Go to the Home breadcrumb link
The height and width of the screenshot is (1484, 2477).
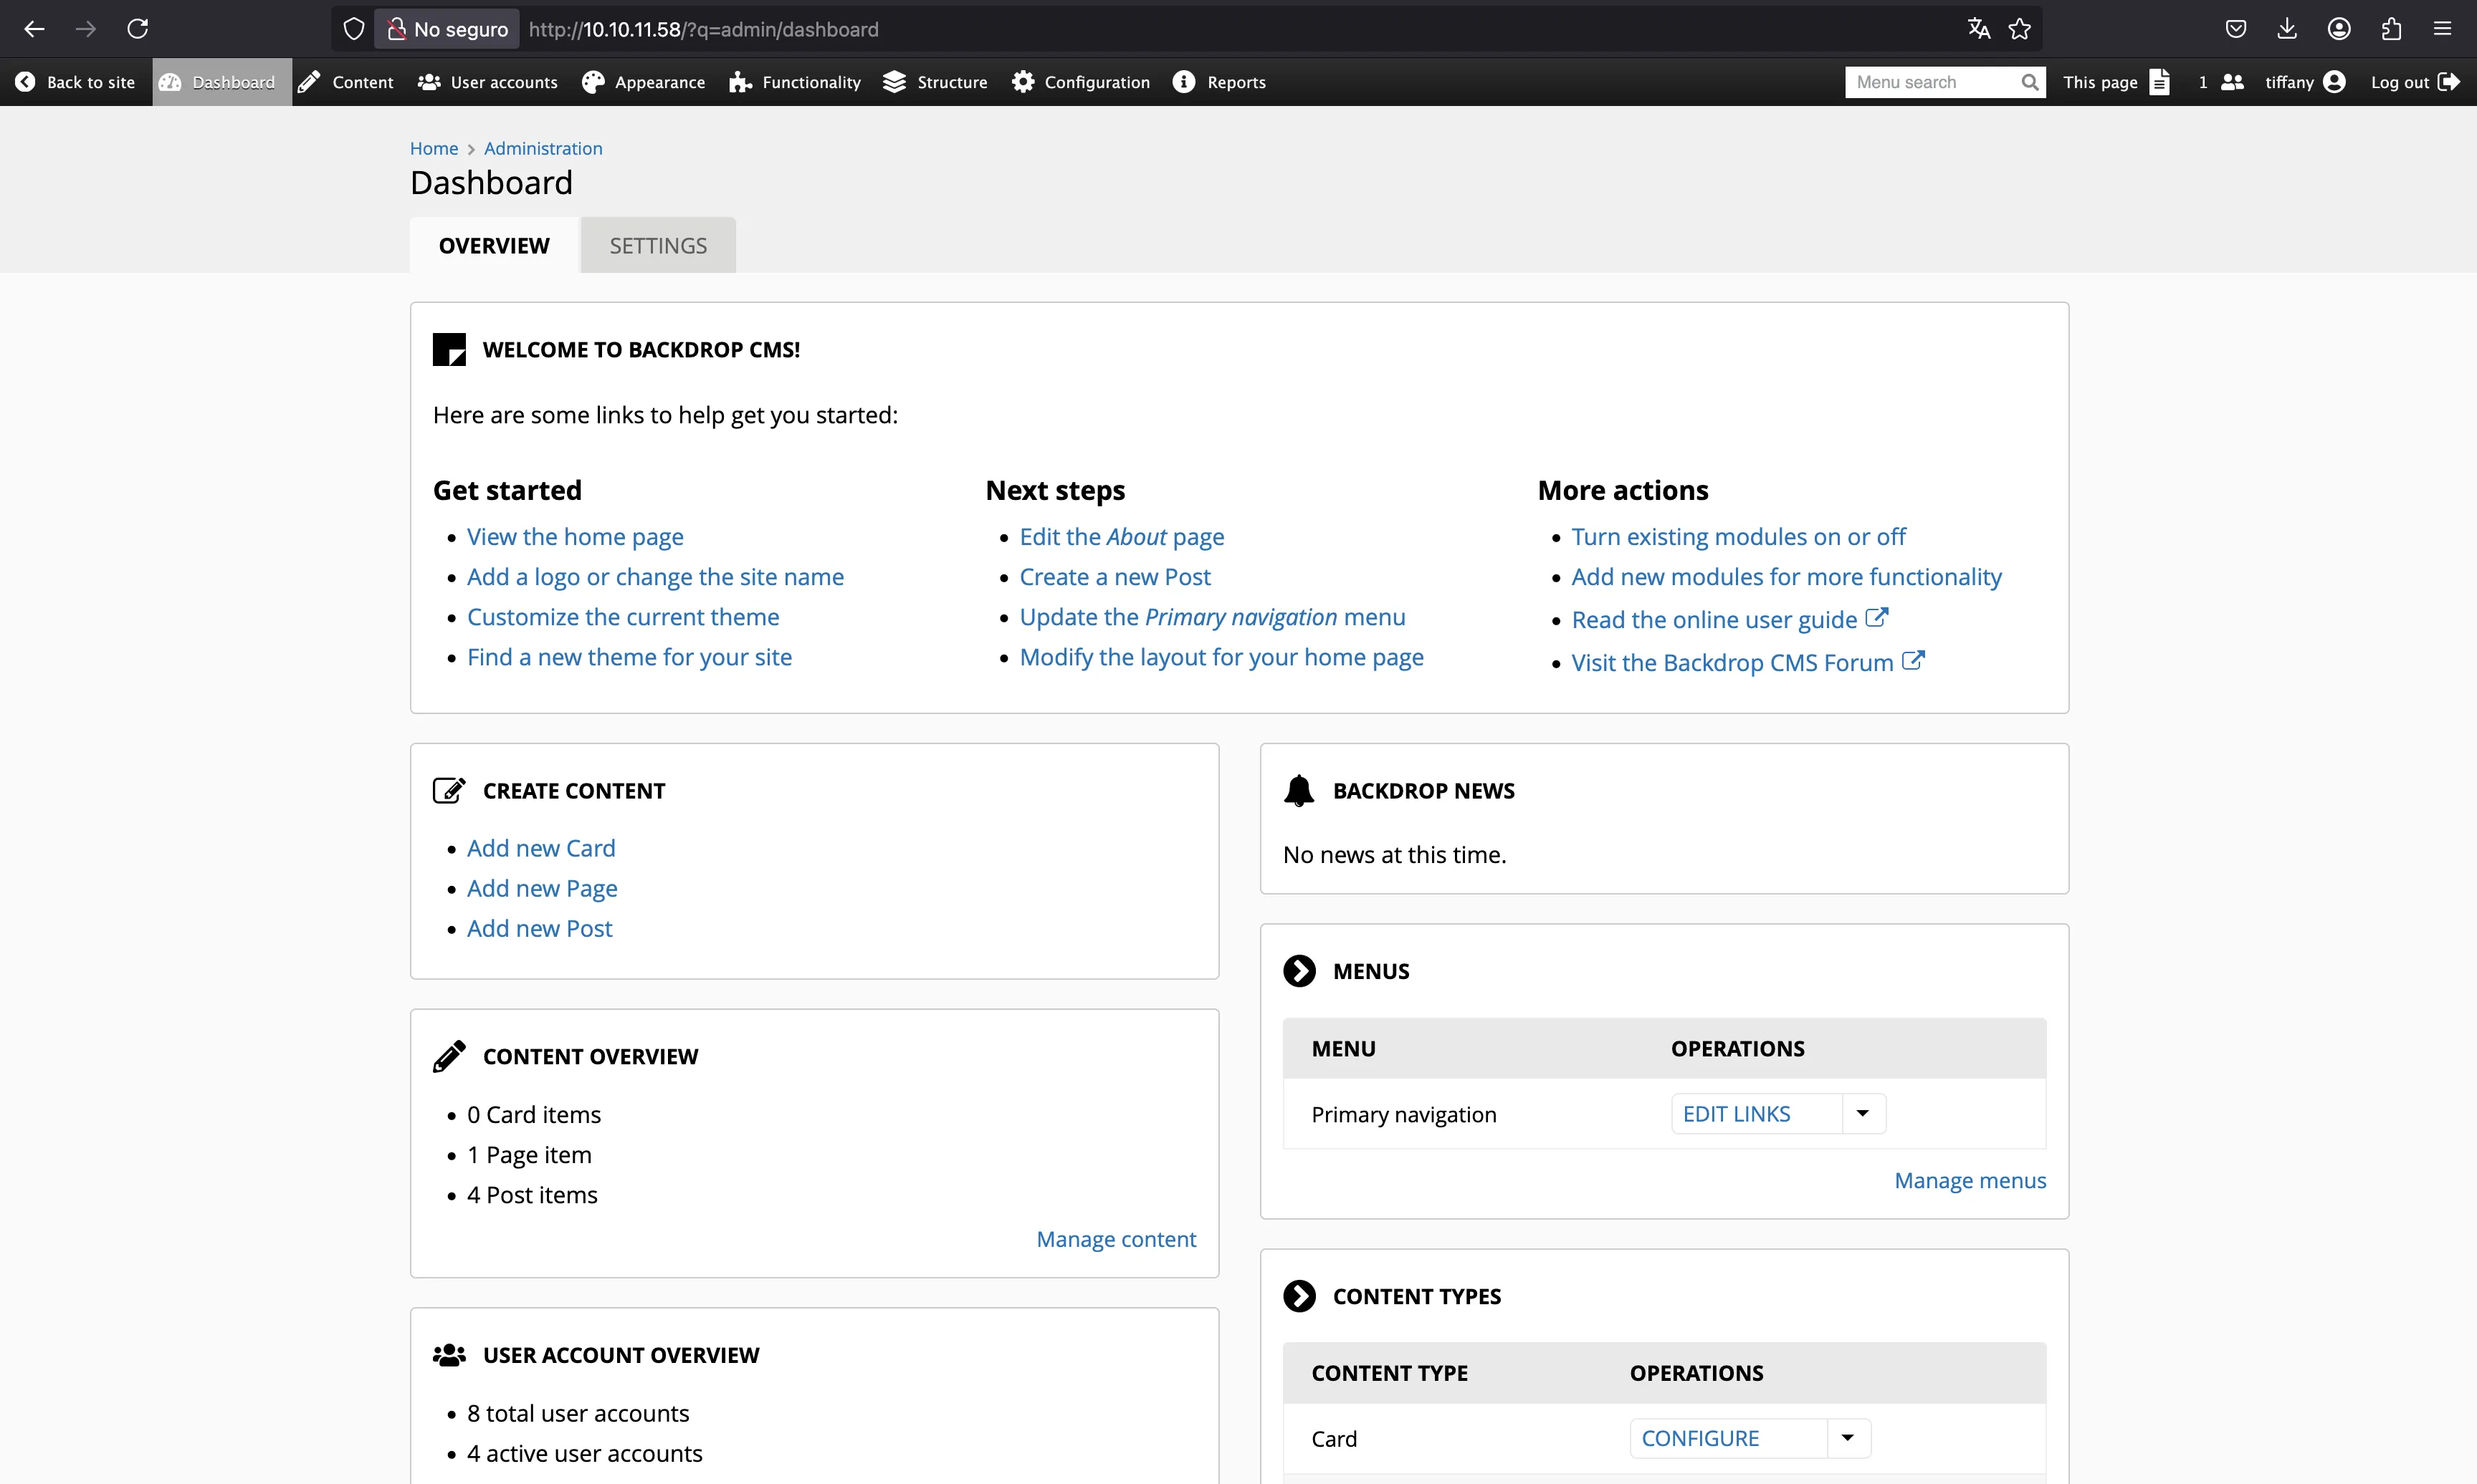[x=433, y=148]
